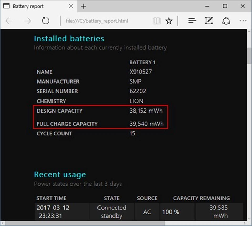Open Reading view for the battery report
252x226 pixels.
pyautogui.click(x=156, y=21)
